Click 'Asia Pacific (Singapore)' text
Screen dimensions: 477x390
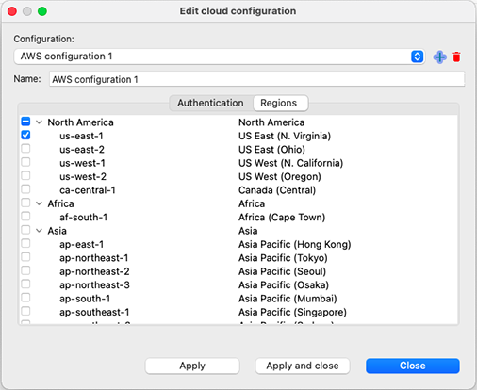click(x=292, y=312)
